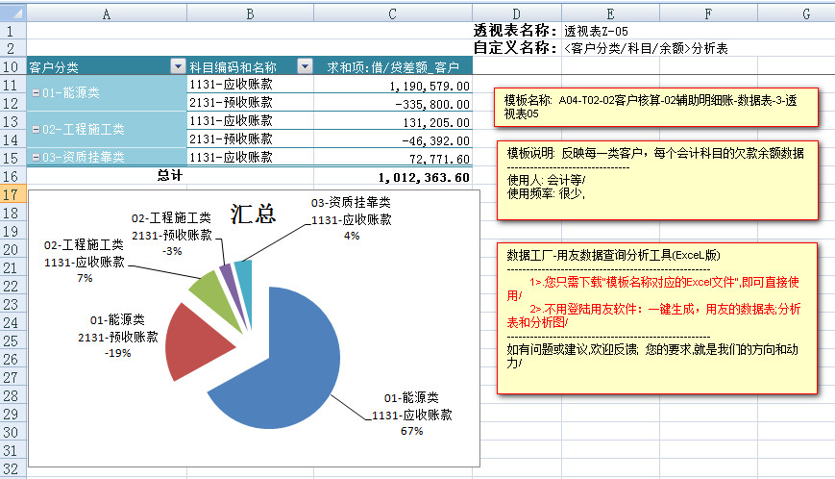Pick the green pie slice
The height and width of the screenshot is (479, 835).
tap(206, 286)
